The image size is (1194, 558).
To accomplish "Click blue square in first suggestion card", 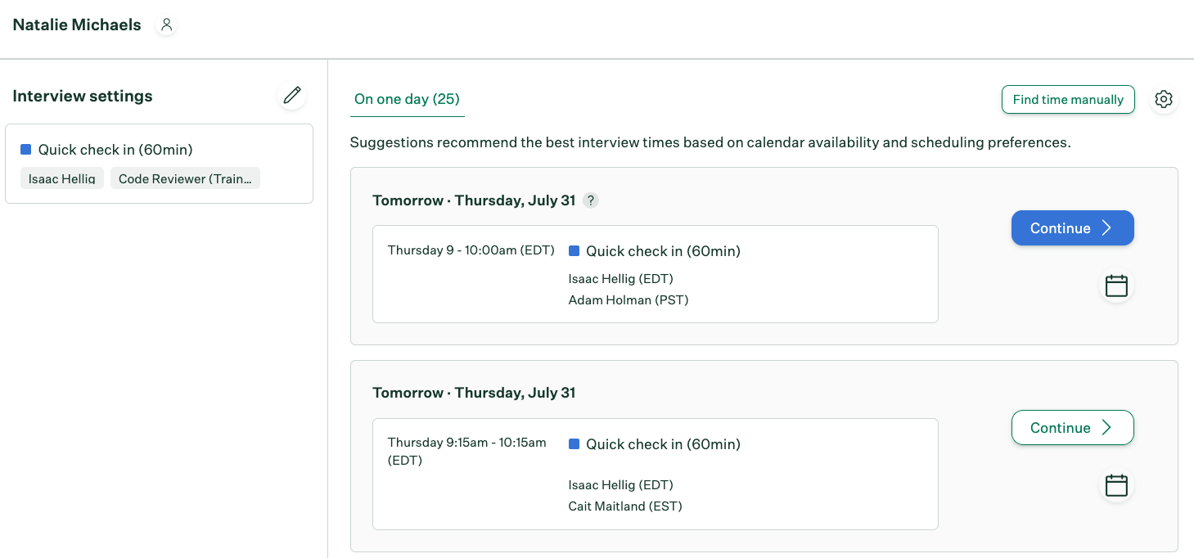I will (574, 251).
